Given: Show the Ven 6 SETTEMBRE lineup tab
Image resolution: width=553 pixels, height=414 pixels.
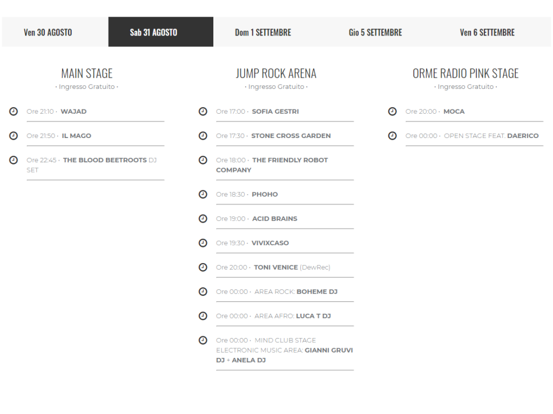Looking at the screenshot, I should [x=487, y=32].
